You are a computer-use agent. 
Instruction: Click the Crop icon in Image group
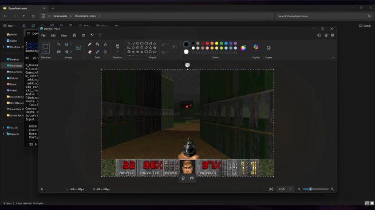click(x=58, y=44)
